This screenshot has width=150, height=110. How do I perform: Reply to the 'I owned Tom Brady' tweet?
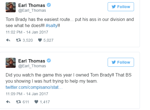8,102
